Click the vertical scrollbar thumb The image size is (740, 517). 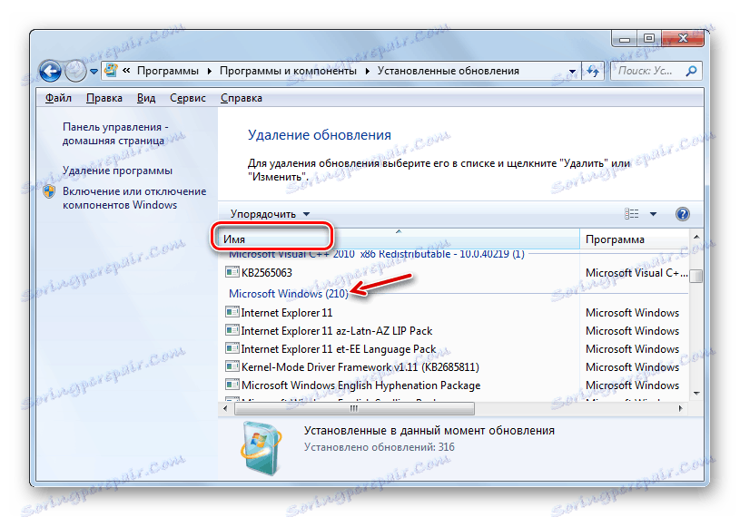(x=696, y=276)
